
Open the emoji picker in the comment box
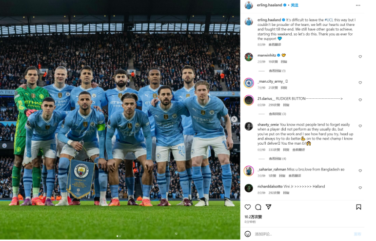tap(247, 234)
